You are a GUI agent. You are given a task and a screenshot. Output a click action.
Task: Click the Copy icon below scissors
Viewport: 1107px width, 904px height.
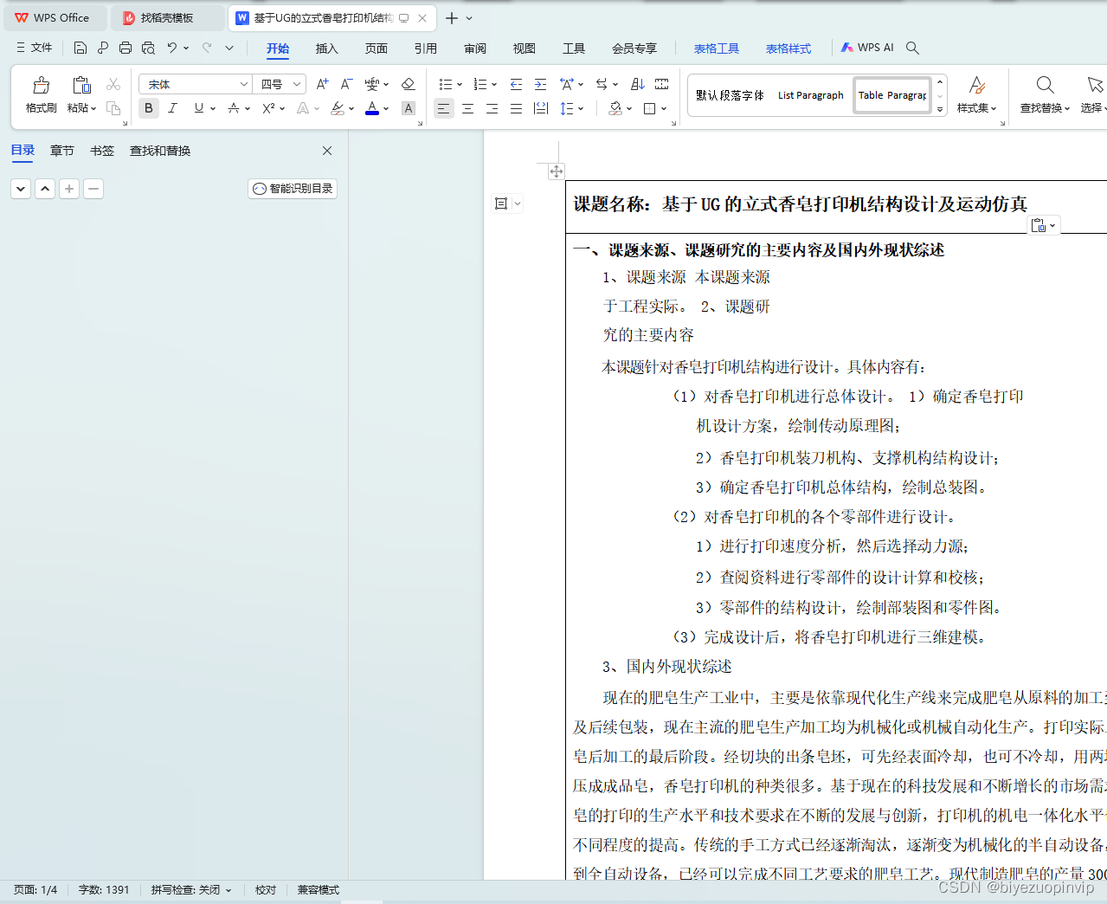[113, 108]
